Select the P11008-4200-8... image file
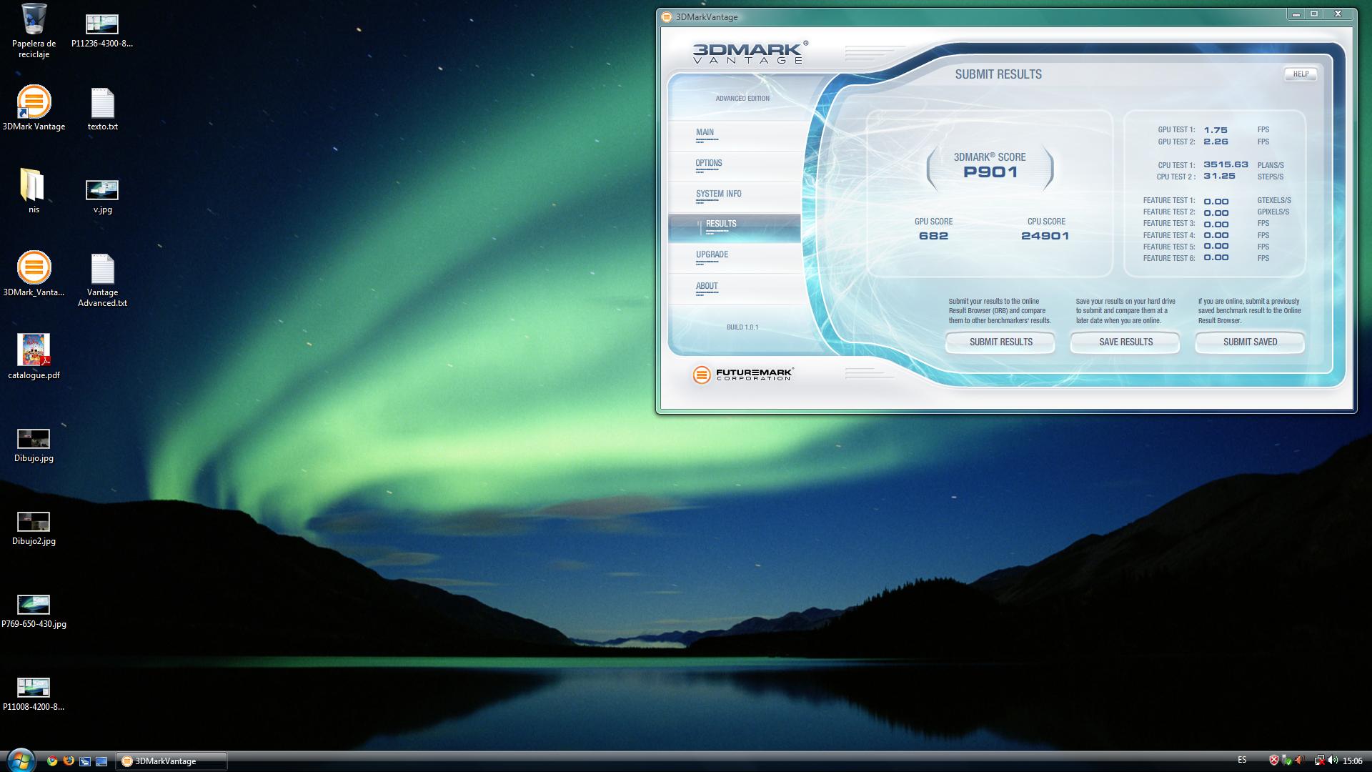The image size is (1372, 772). click(x=34, y=695)
